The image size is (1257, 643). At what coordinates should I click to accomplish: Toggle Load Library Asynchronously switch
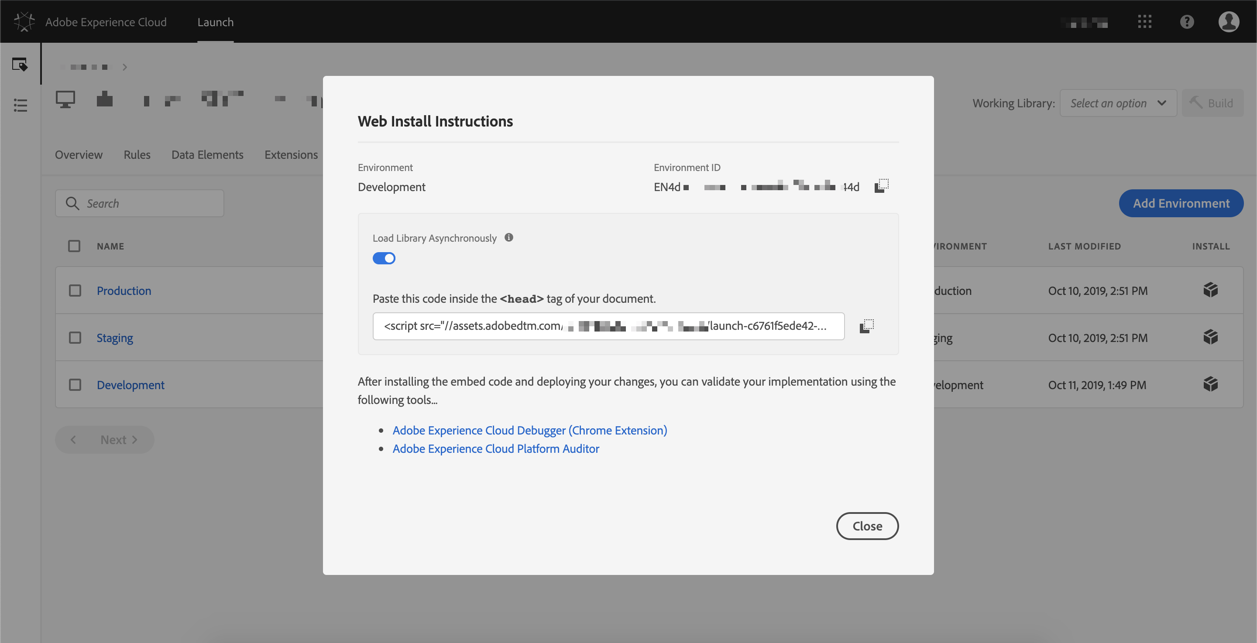(x=384, y=258)
